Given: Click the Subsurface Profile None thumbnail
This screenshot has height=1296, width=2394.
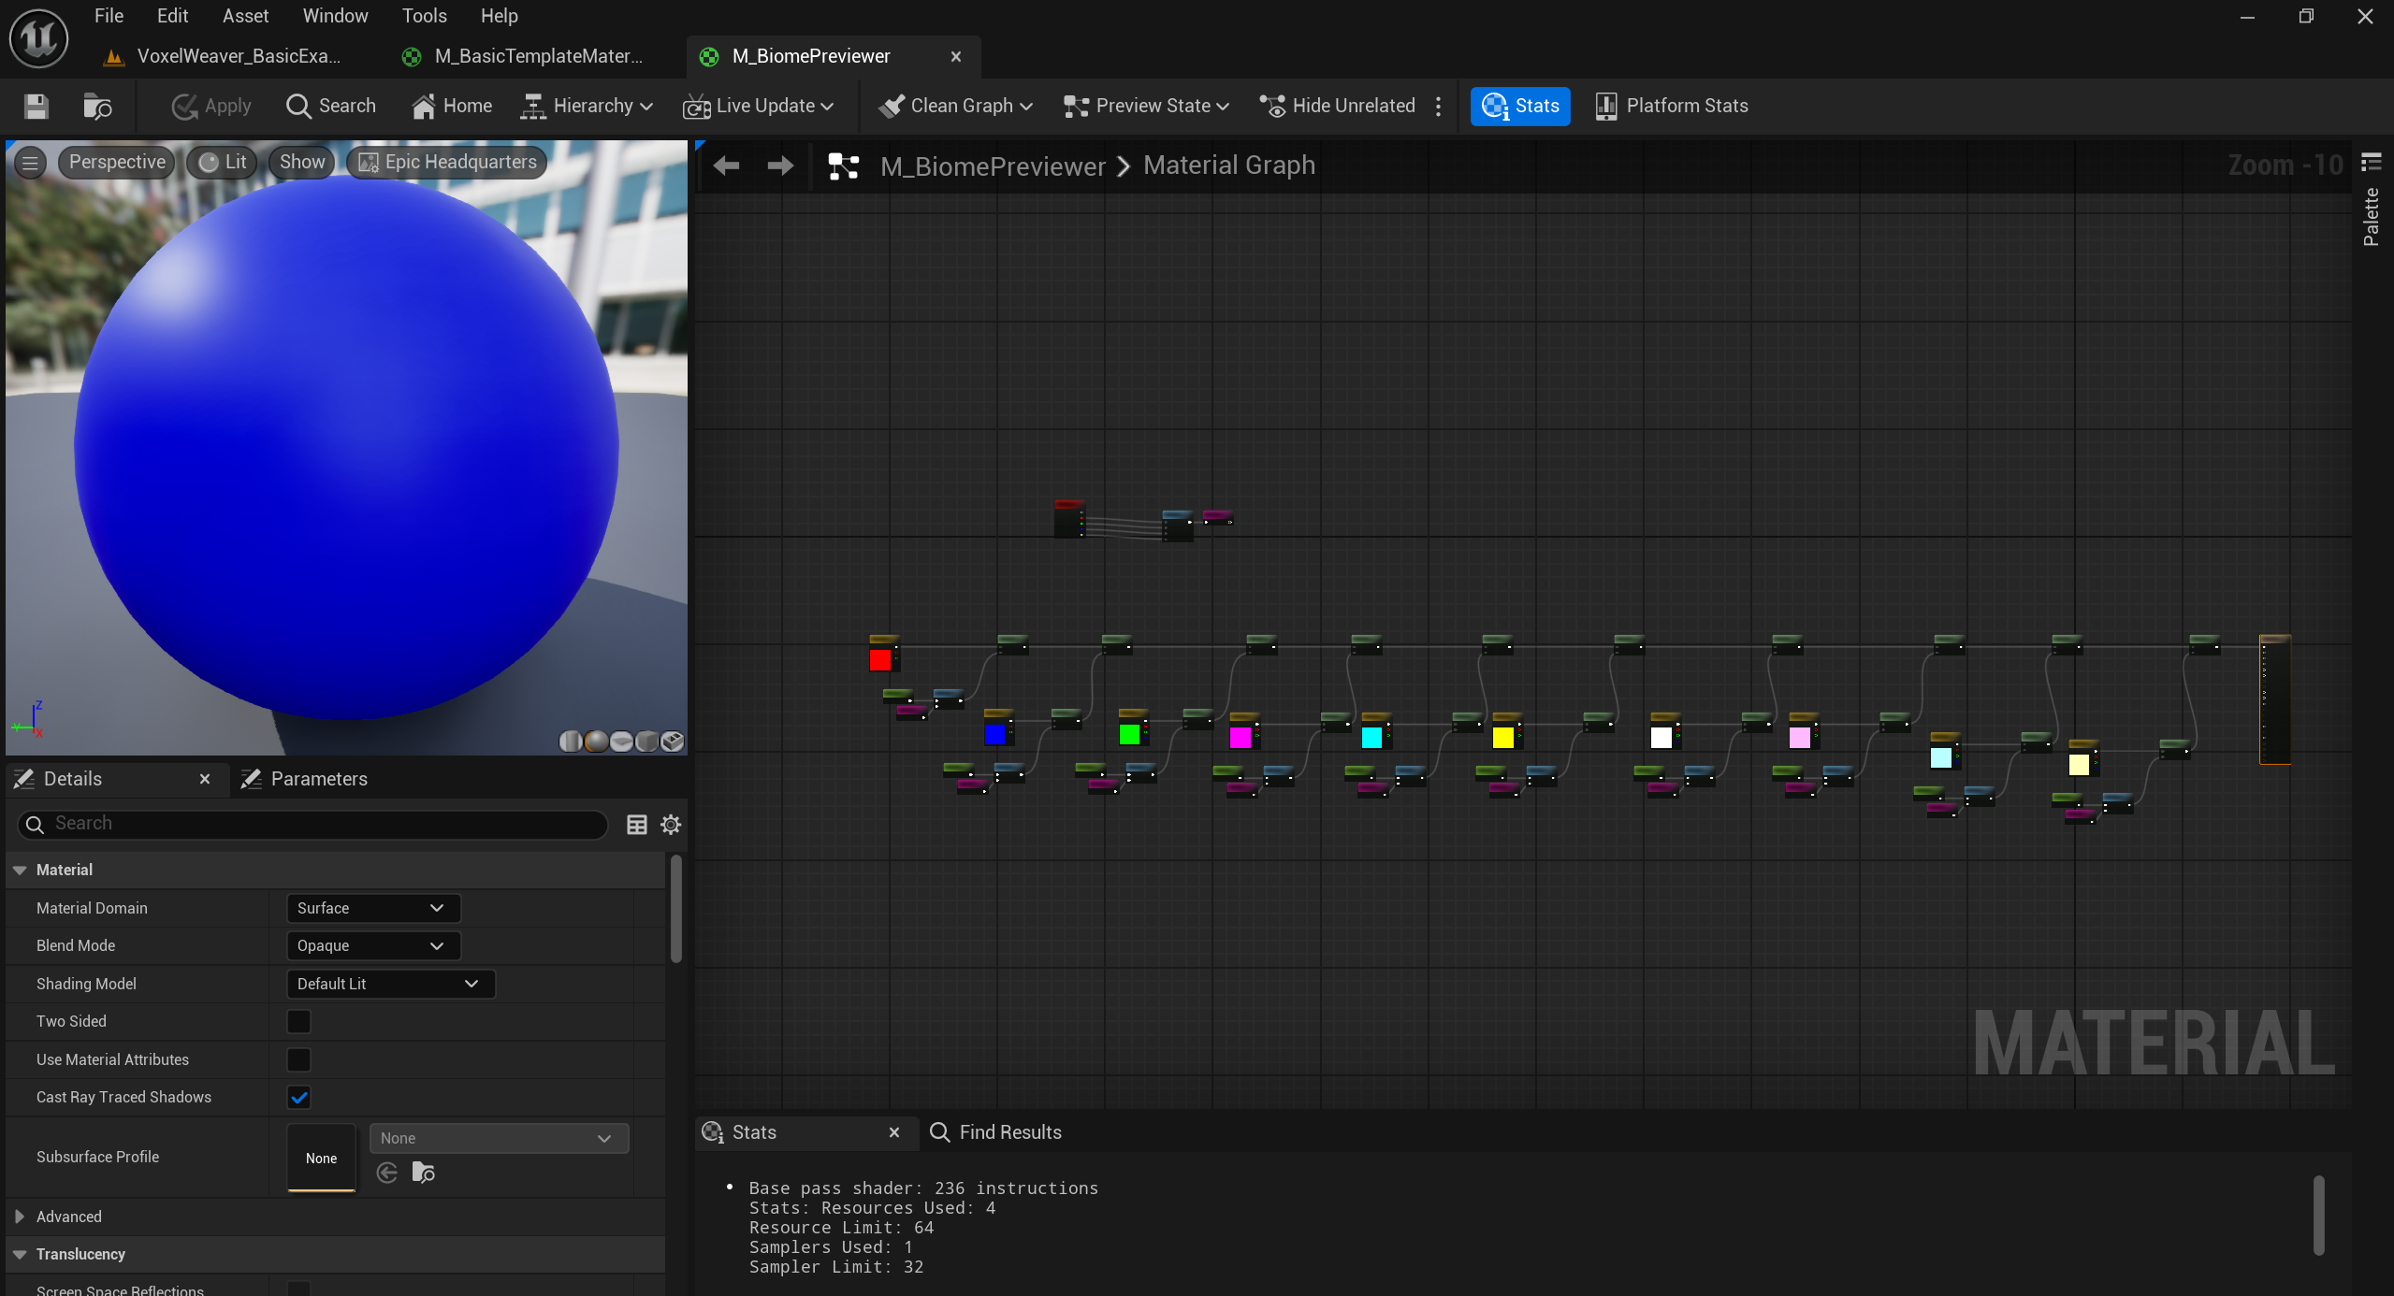Looking at the screenshot, I should point(321,1158).
